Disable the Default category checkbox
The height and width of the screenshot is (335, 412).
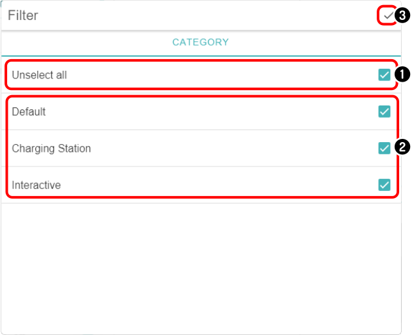384,111
